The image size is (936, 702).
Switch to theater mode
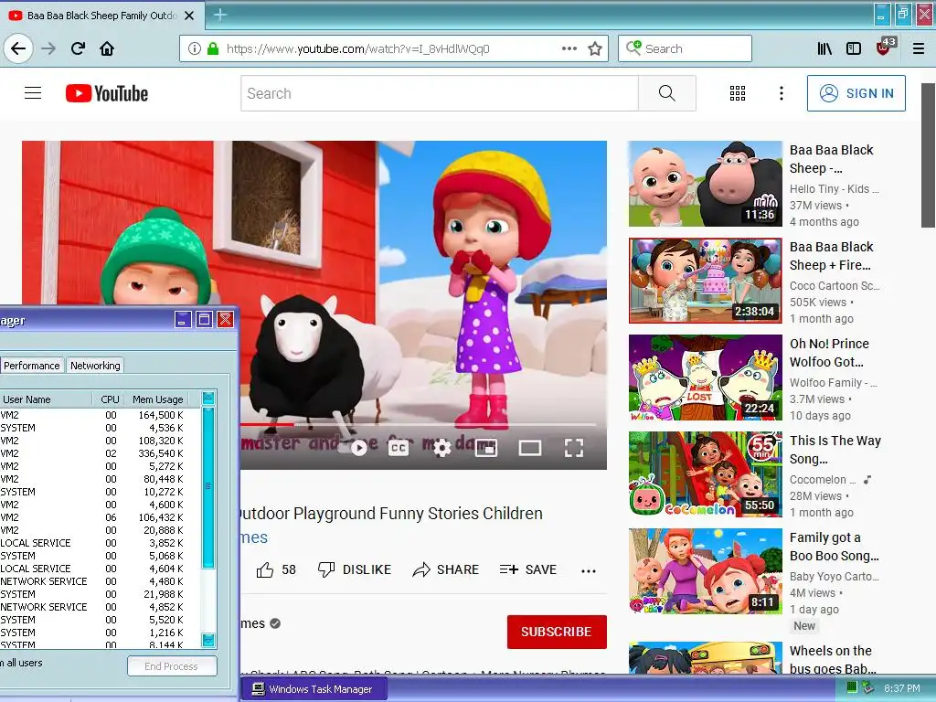click(529, 447)
